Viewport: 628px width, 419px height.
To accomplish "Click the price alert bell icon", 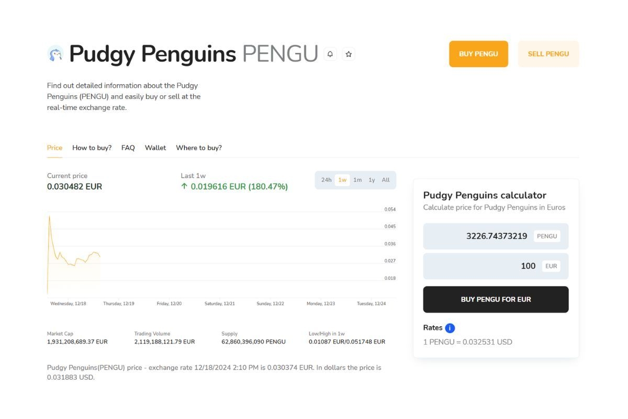I will tap(330, 53).
